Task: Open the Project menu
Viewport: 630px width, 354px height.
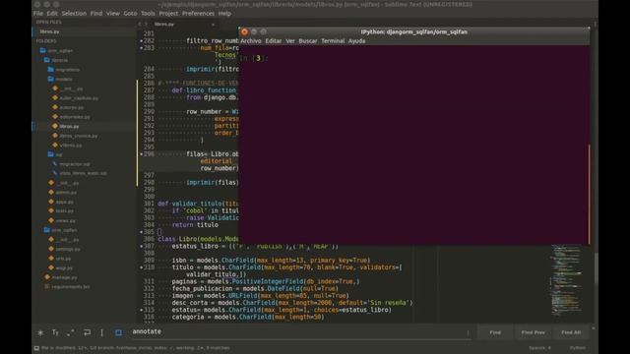Action: pos(168,13)
